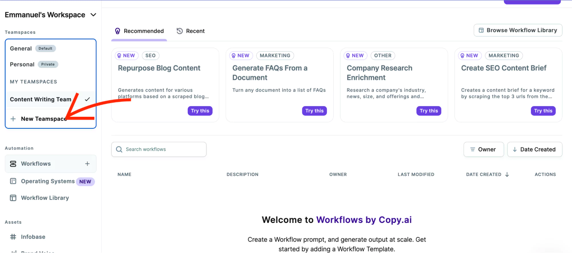Open Workflow Library in sidebar
Image resolution: width=572 pixels, height=253 pixels.
45,198
